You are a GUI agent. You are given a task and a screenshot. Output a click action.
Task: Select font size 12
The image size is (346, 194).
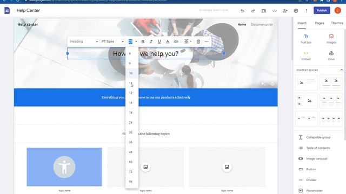132,93
